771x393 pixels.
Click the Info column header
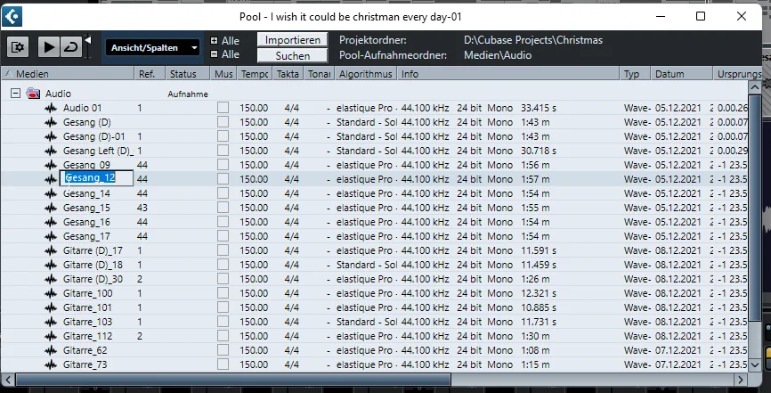click(x=508, y=74)
